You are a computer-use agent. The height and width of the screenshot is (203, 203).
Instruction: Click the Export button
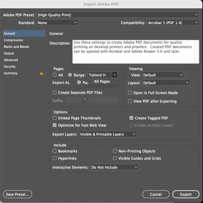186,194
